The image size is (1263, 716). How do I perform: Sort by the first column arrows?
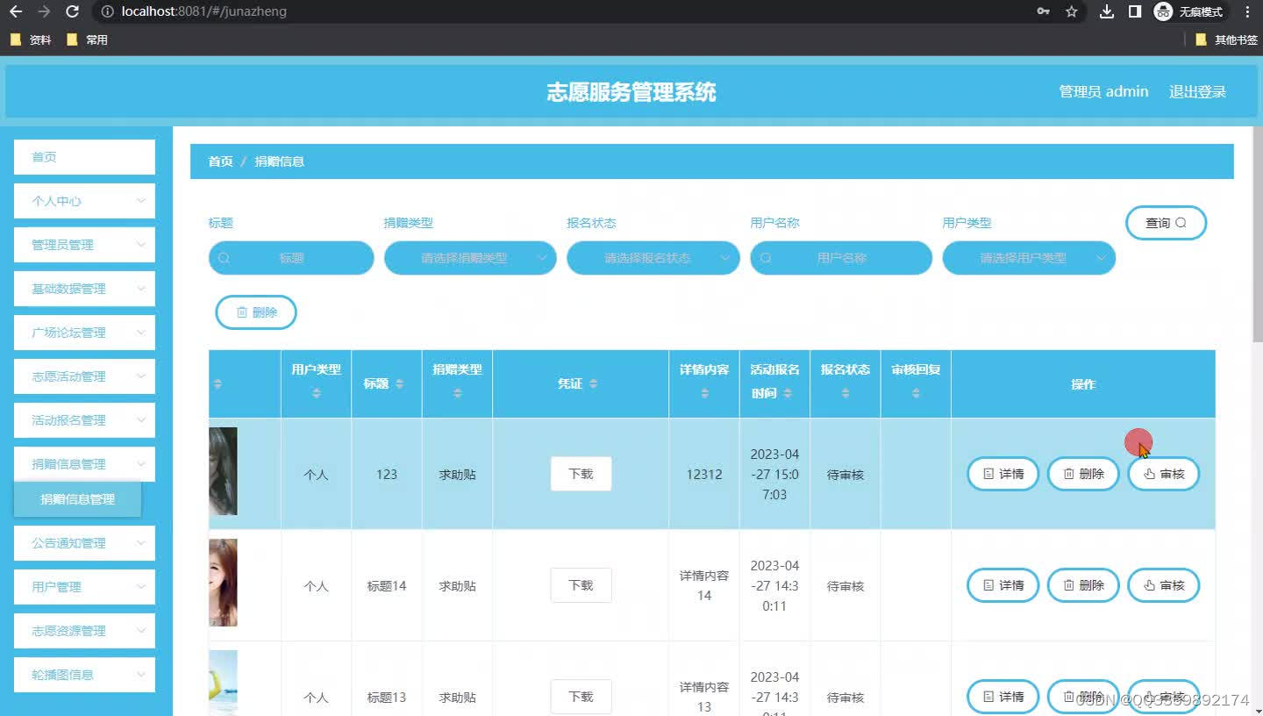(218, 384)
